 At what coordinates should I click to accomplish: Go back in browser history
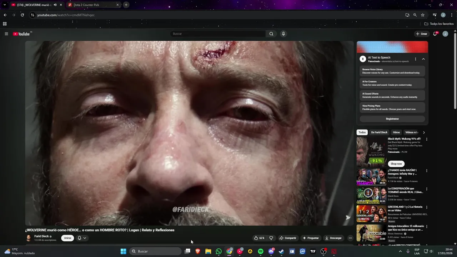click(5, 15)
